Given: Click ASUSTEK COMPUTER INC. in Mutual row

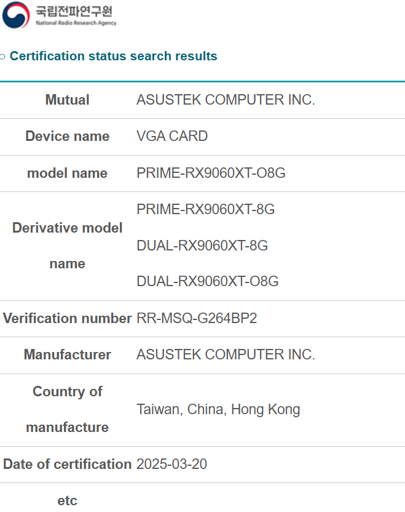Looking at the screenshot, I should 226,100.
